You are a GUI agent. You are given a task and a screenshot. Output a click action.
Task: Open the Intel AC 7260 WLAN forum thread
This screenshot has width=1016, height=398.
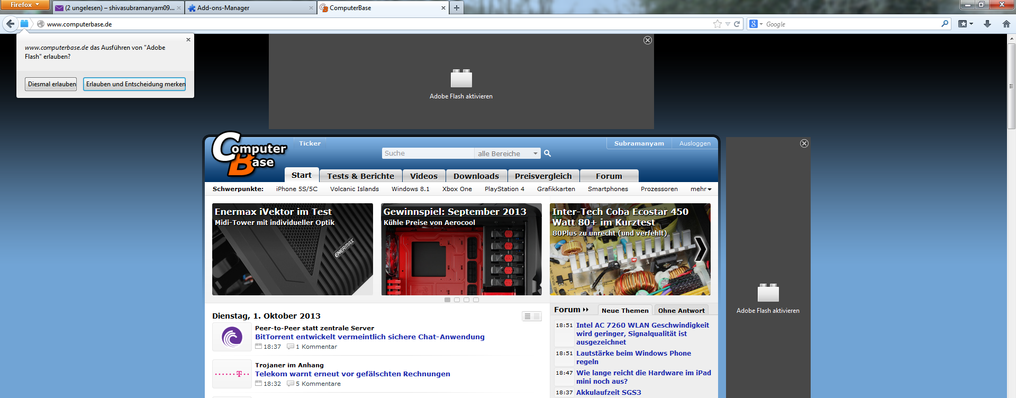coord(642,333)
